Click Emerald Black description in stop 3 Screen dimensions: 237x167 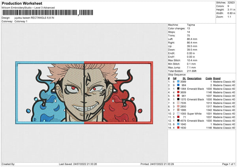point(196,89)
